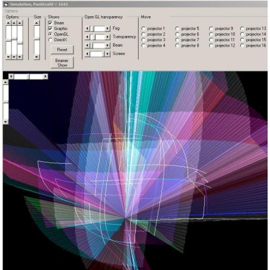Screen dimensions: 270x270
Task: Select projector 8 radio button
Action: [177, 45]
